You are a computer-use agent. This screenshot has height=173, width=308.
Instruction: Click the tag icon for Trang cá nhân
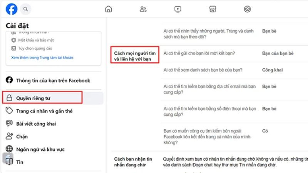coord(9,110)
